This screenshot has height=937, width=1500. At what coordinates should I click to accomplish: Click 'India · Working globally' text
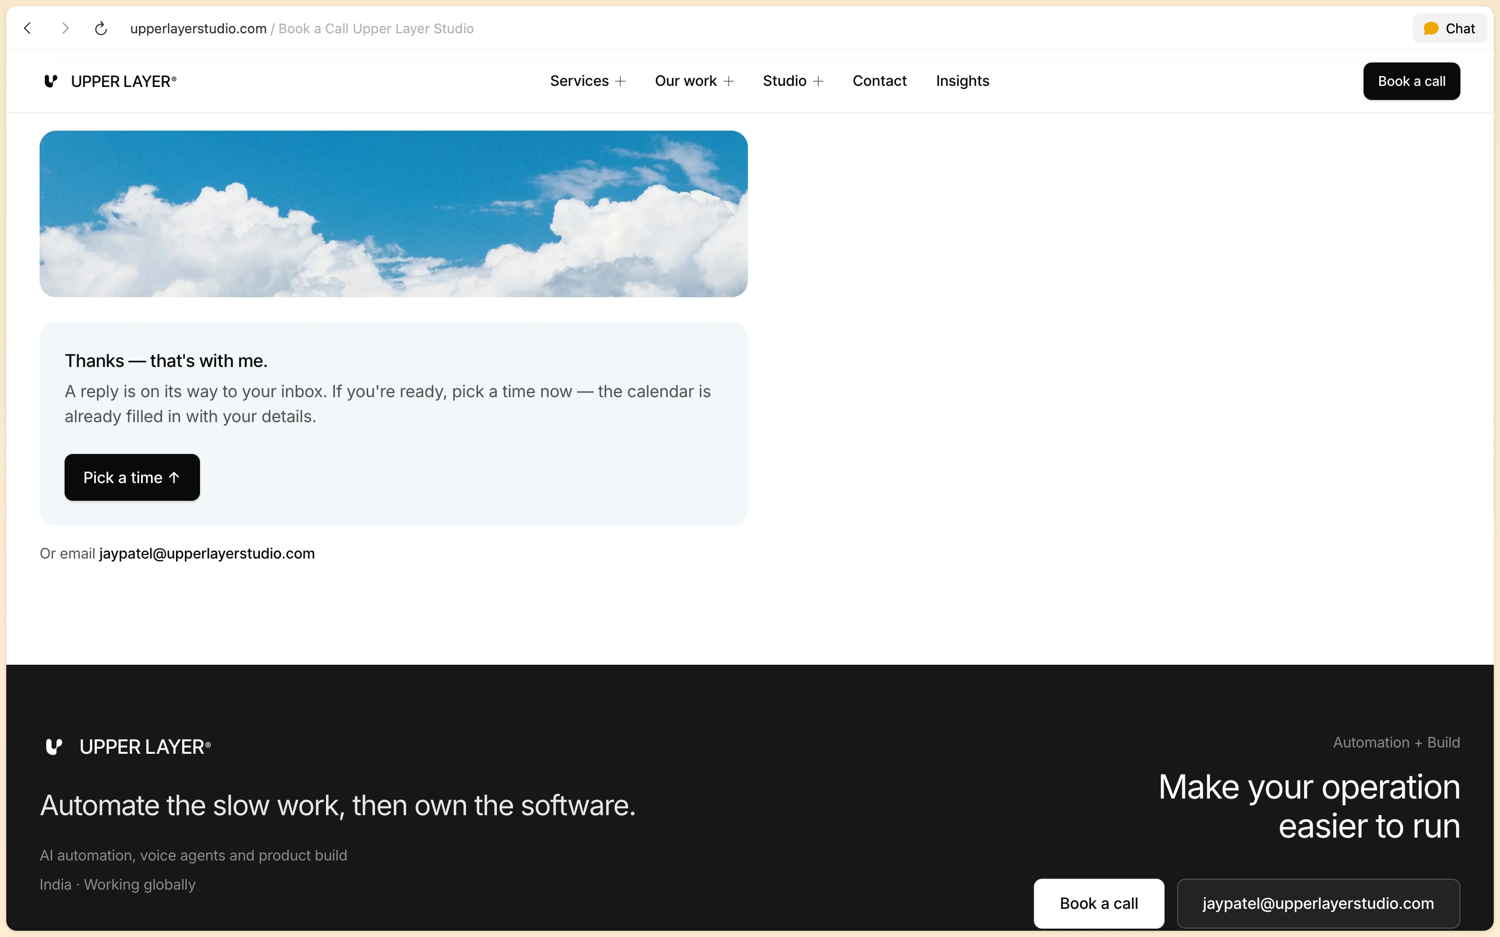pyautogui.click(x=118, y=884)
